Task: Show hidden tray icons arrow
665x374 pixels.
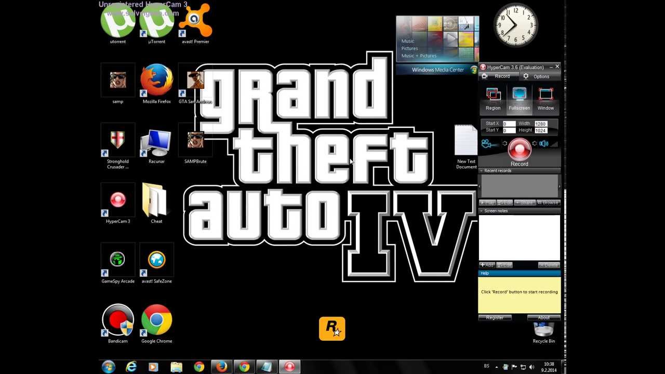Action: tap(497, 367)
